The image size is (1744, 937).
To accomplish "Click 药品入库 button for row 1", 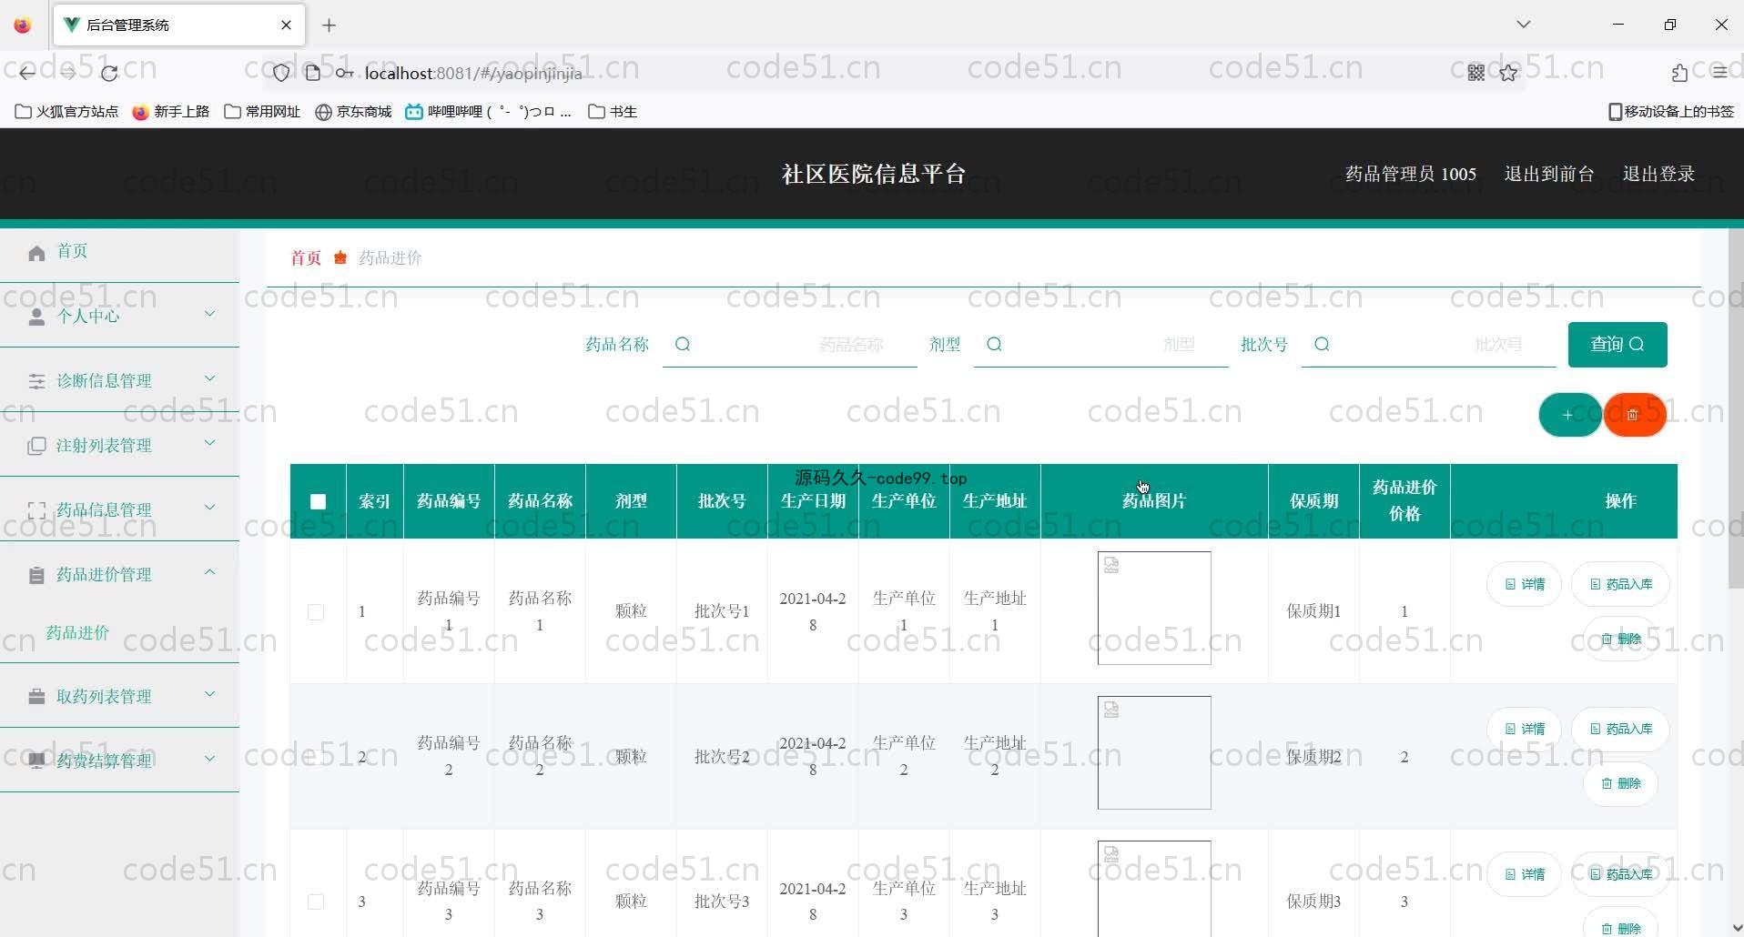I will click(1620, 584).
